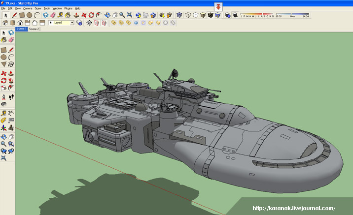Open the Window menu

pyautogui.click(x=57, y=8)
